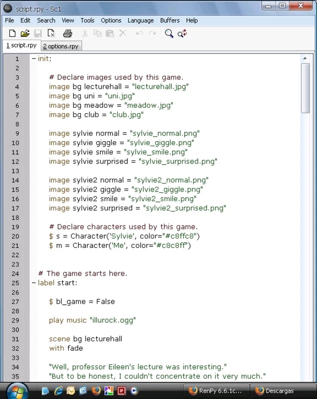This screenshot has height=399, width=317.
Task: Open the Options menu
Action: click(x=111, y=20)
